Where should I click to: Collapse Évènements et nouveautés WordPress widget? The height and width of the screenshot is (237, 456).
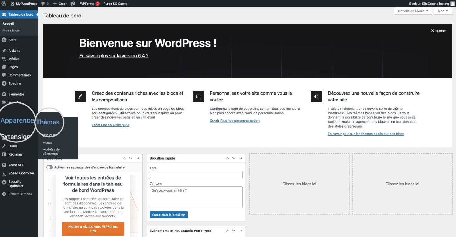pyautogui.click(x=241, y=231)
